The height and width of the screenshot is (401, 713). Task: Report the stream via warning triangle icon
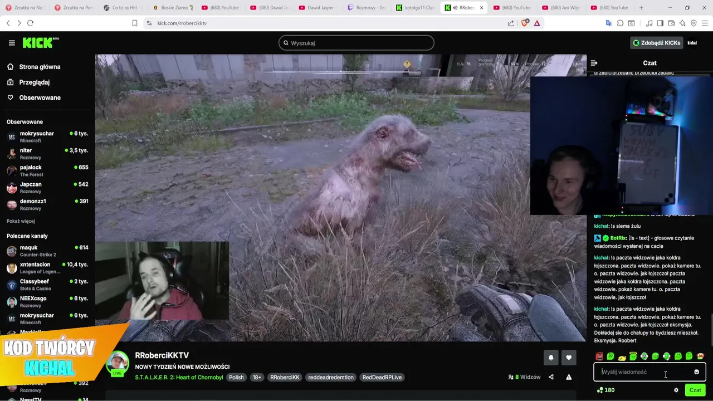(x=569, y=377)
